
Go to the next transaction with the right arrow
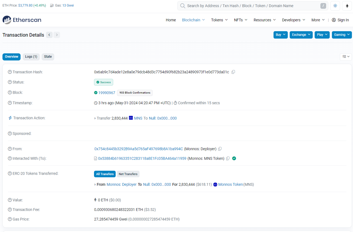57,35
